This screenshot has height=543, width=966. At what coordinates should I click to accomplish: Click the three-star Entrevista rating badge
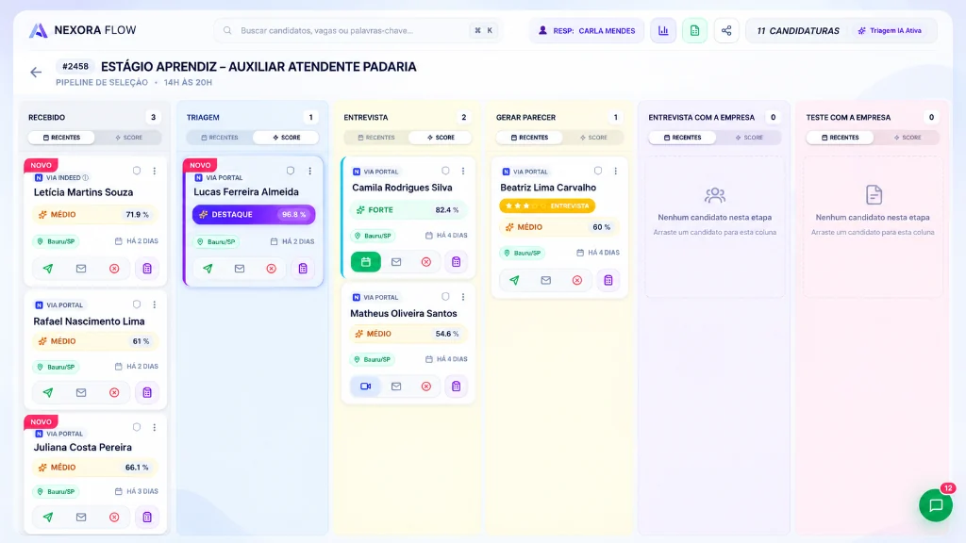tap(547, 206)
